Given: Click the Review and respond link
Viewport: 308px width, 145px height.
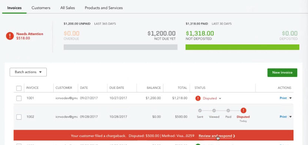Looking at the screenshot, I should [x=215, y=136].
